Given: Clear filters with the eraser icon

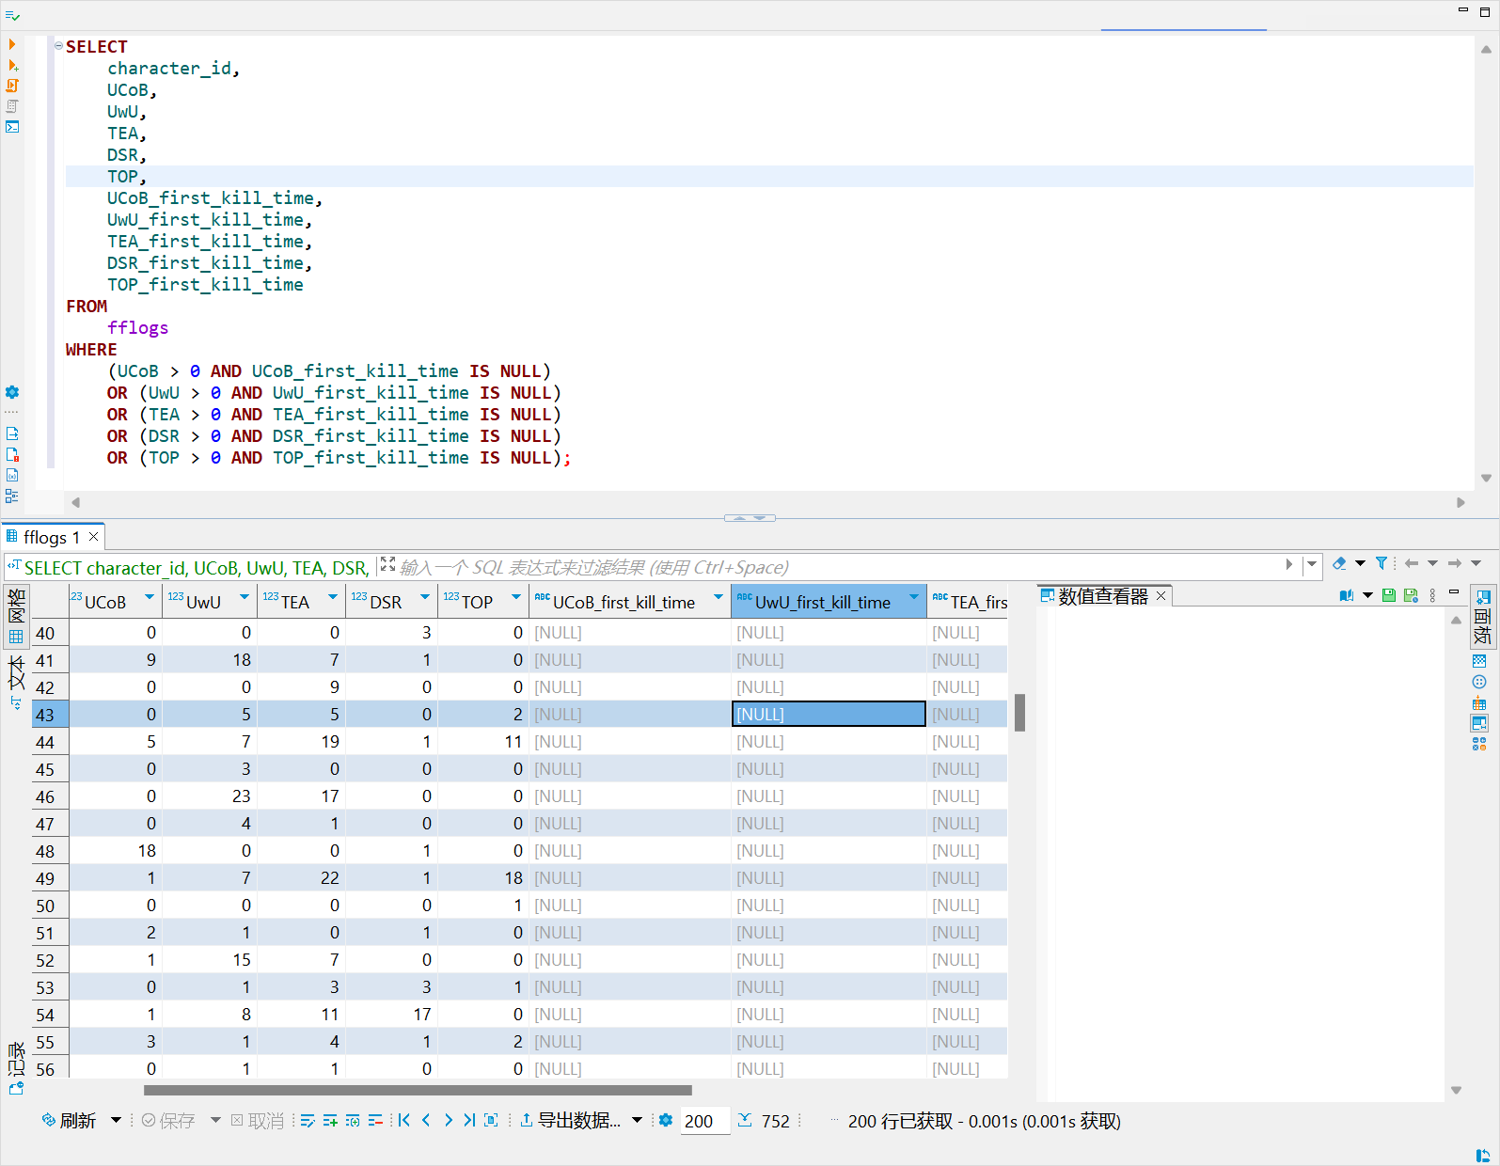Looking at the screenshot, I should click(1339, 563).
